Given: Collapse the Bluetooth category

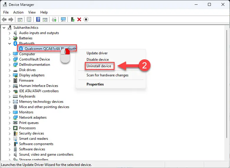Looking at the screenshot, I should pyautogui.click(x=9, y=43).
